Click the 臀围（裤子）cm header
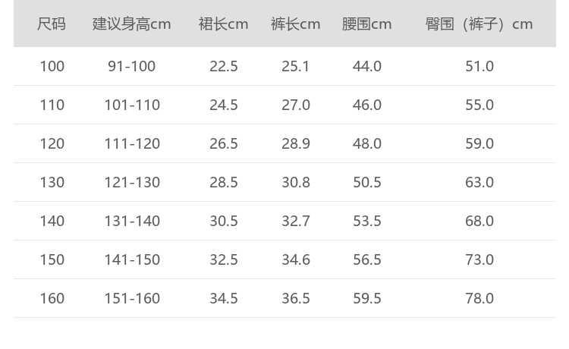 click(479, 24)
